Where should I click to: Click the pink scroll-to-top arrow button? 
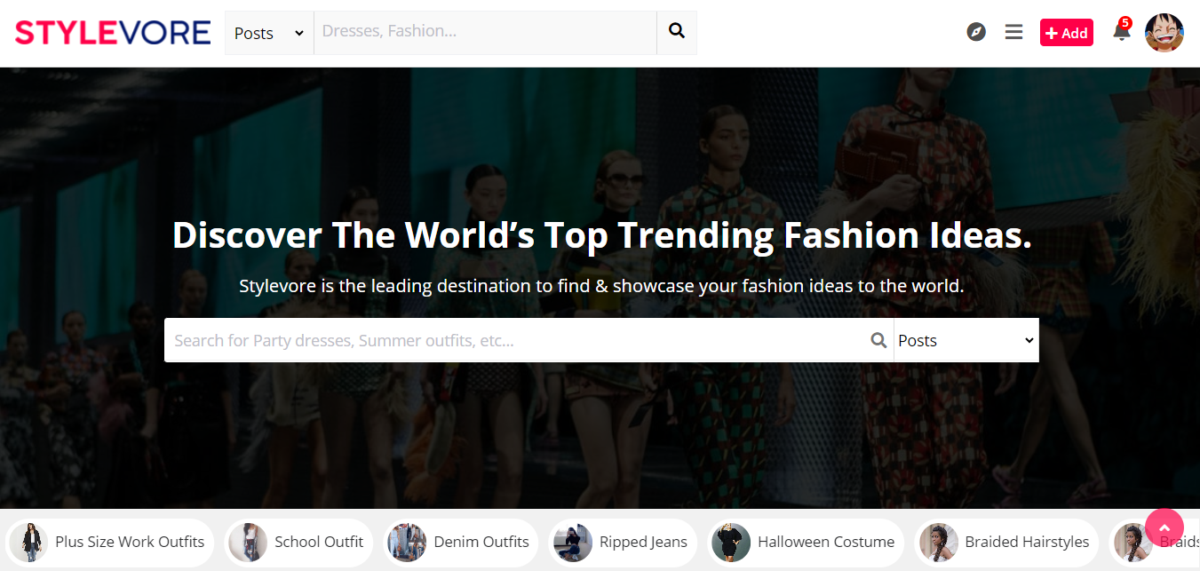point(1164,527)
